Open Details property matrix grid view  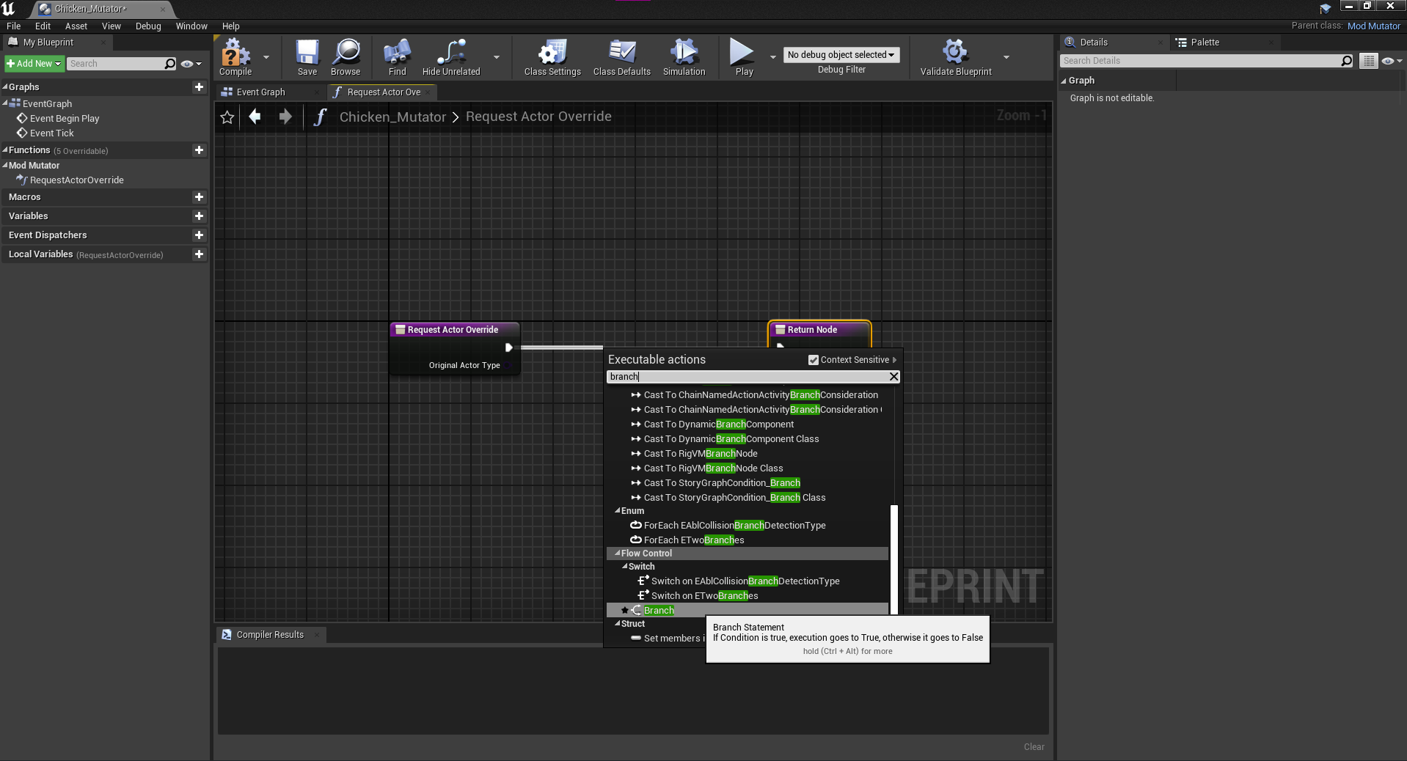(x=1369, y=61)
